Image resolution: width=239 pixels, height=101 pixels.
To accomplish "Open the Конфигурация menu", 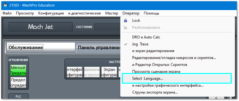I will (x=51, y=13).
